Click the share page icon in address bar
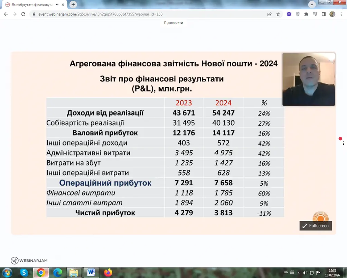Image resolution: width=347 pixels, height=278 pixels. point(269,14)
